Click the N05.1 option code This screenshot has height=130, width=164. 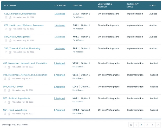tap(76, 98)
